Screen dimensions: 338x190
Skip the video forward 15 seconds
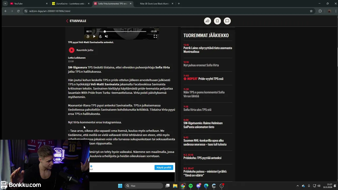(x=100, y=36)
